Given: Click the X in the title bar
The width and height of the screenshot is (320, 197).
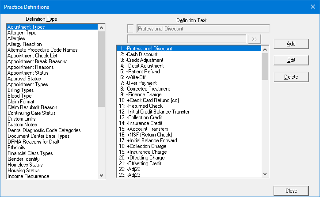Looking at the screenshot, I should point(310,7).
